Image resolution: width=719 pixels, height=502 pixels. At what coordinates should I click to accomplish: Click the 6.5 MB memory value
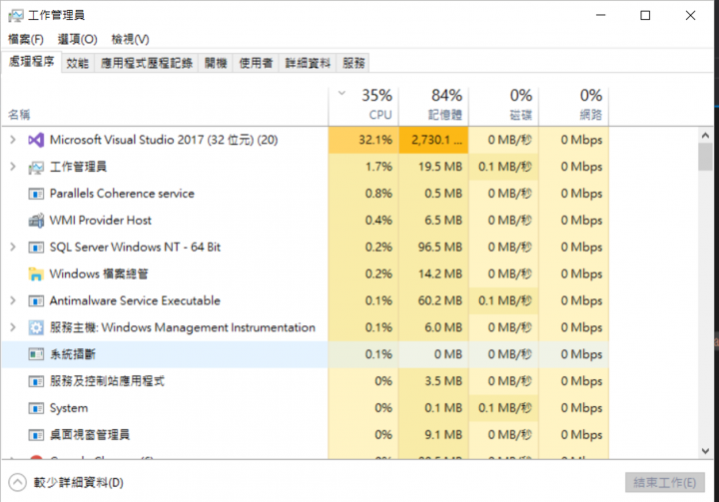[x=443, y=221]
